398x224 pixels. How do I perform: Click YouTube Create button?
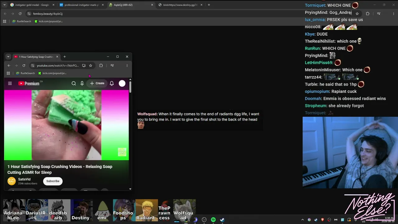coord(97,83)
